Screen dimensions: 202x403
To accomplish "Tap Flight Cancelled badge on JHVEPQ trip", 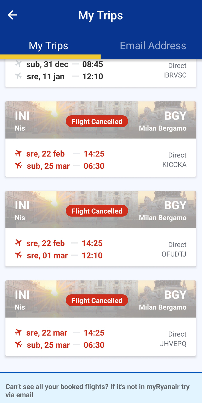I will (x=97, y=301).
